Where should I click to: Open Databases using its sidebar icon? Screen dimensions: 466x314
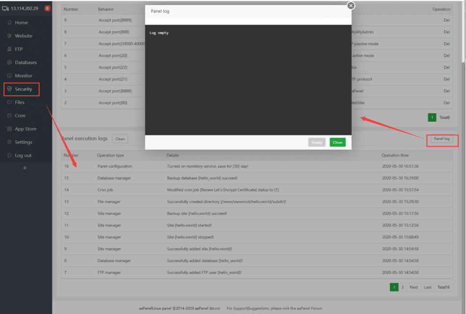8,62
